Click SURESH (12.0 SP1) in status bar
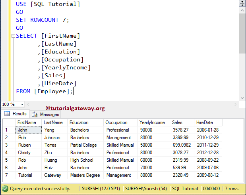The height and width of the screenshot is (195, 246). pyautogui.click(x=101, y=189)
